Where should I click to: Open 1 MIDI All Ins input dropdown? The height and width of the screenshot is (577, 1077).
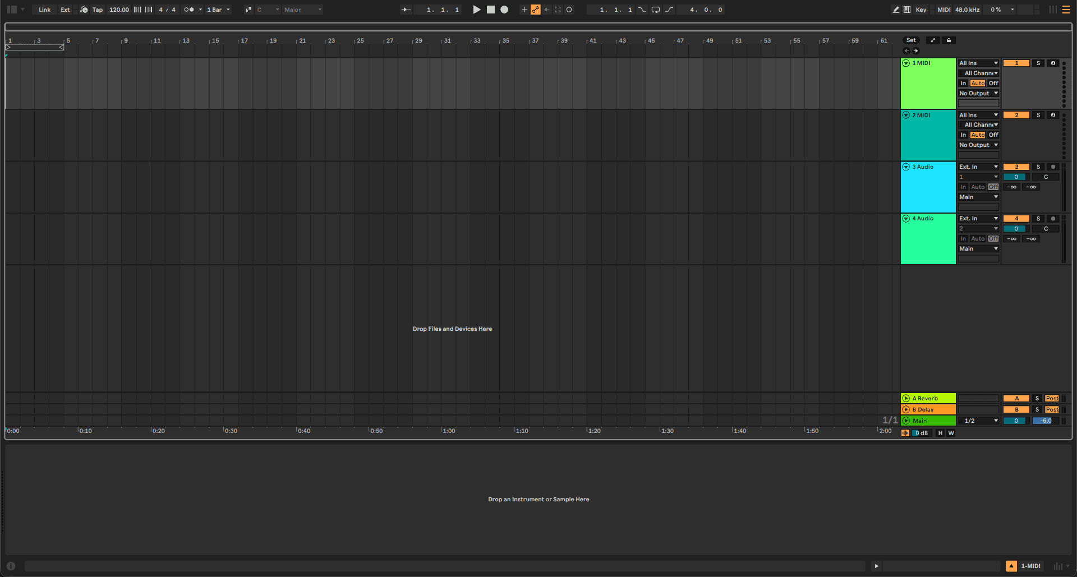pyautogui.click(x=979, y=63)
